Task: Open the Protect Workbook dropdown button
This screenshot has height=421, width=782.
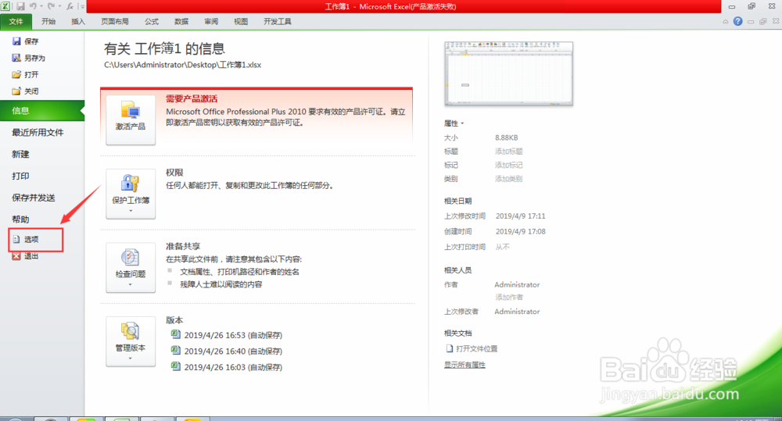Action: tap(131, 194)
